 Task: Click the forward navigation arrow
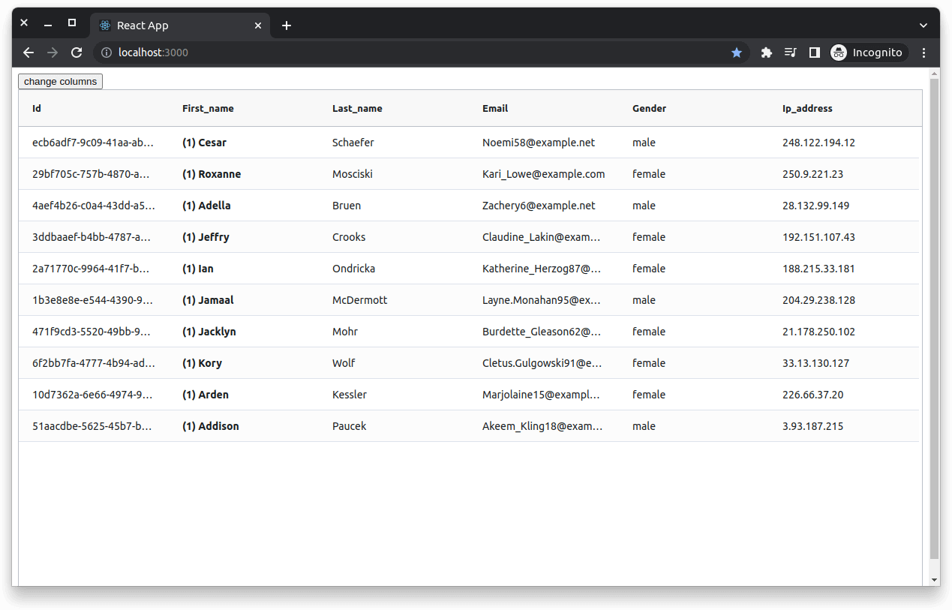(x=53, y=53)
